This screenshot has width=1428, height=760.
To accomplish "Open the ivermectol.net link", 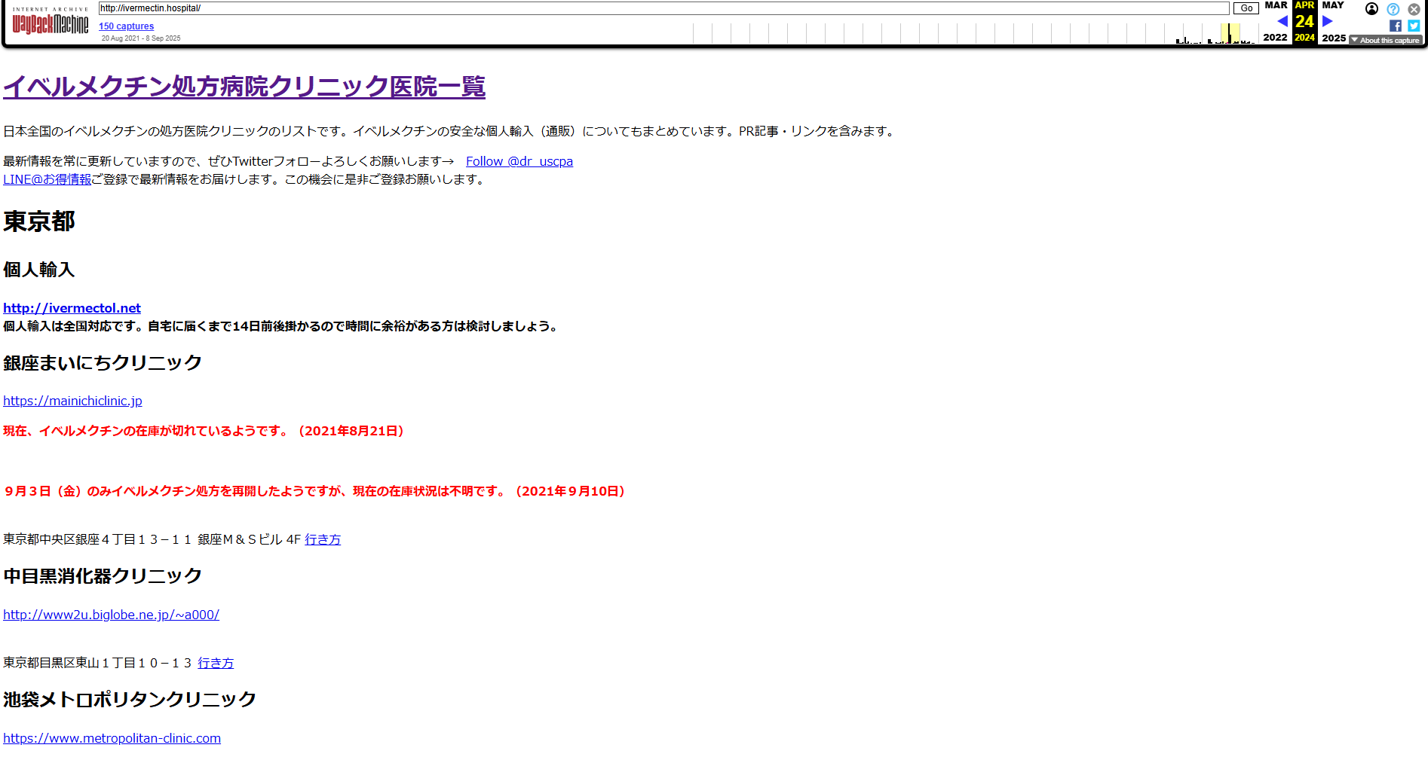I will [x=72, y=308].
